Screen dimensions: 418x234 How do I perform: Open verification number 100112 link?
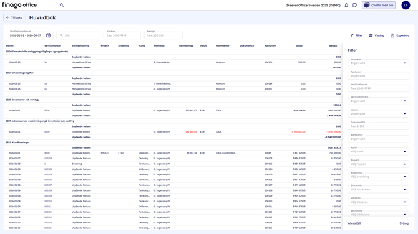48,212
